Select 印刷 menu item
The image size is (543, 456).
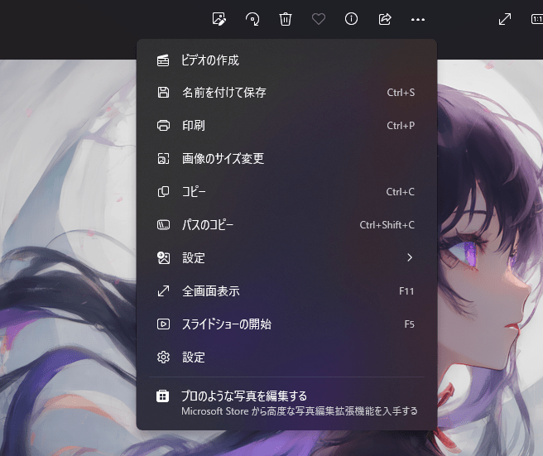click(x=286, y=125)
